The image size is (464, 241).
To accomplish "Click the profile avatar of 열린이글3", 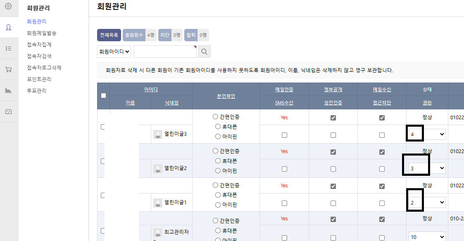I will coord(158,134).
